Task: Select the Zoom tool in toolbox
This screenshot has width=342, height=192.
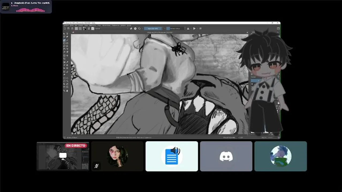Action: point(64,91)
